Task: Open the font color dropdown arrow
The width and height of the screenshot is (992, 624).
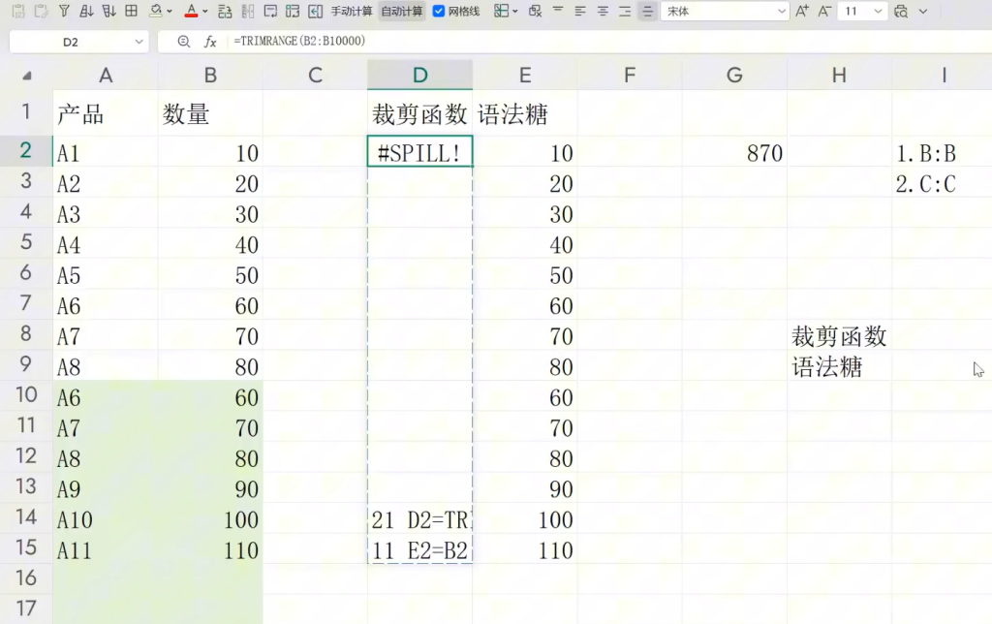Action: click(x=205, y=12)
